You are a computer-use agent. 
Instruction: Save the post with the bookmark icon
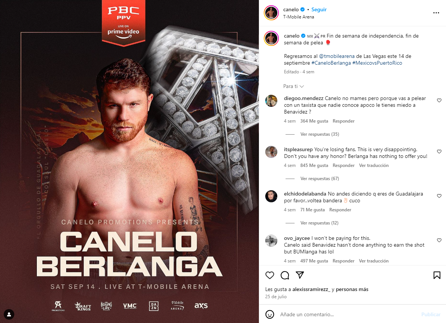coord(437,275)
